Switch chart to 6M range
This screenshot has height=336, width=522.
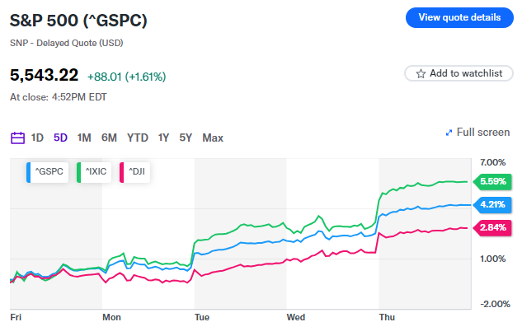[x=109, y=138]
